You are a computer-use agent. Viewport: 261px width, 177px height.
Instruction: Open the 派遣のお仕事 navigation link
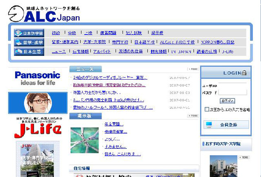point(130,52)
